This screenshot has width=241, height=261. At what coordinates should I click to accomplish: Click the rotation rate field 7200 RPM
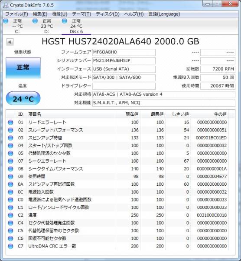point(218,69)
